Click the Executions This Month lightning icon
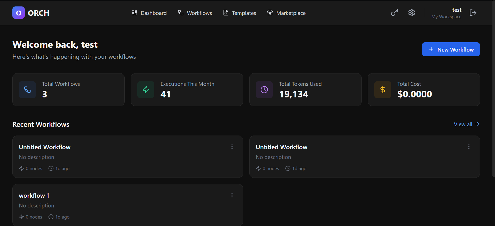 point(146,90)
